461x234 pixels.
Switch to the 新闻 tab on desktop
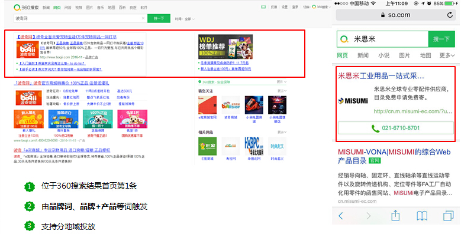[x=46, y=8]
